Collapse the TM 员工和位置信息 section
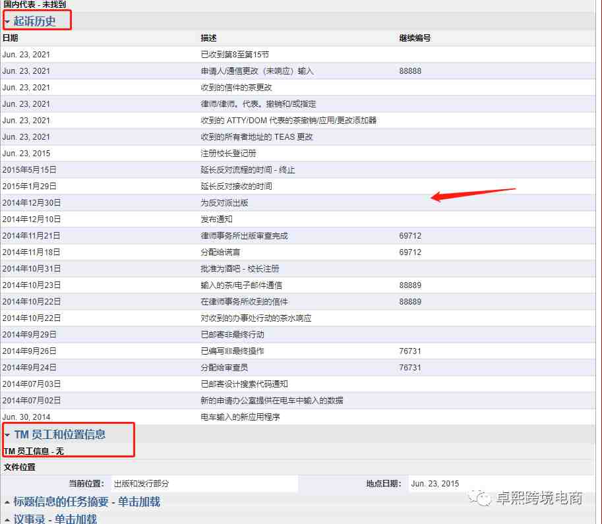Viewport: 602px width, 524px height. (59, 434)
